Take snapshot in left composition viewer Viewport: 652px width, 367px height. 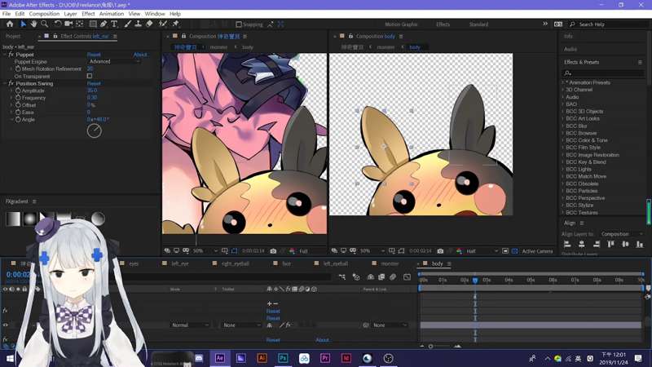(273, 251)
